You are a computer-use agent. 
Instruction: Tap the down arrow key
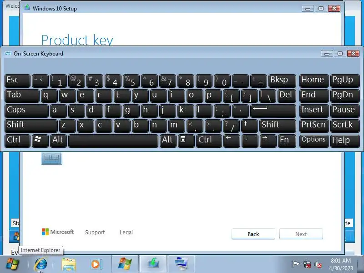(x=250, y=141)
